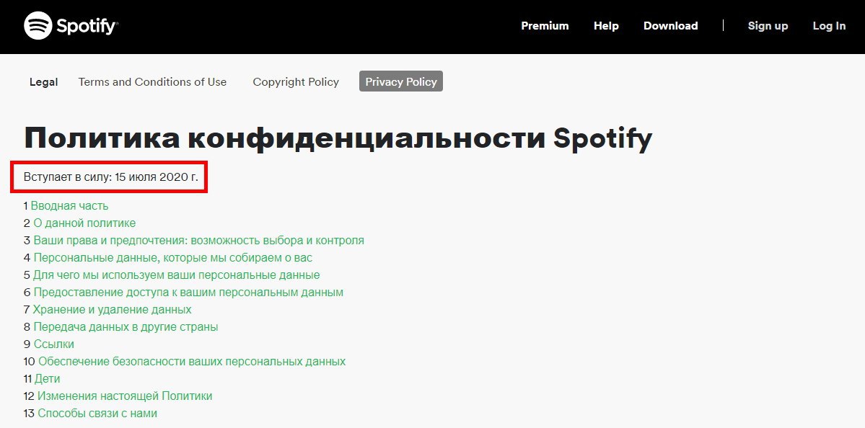Go to Персональные данные, которые мы собираем
Image resolution: width=865 pixels, height=428 pixels.
pyautogui.click(x=173, y=258)
